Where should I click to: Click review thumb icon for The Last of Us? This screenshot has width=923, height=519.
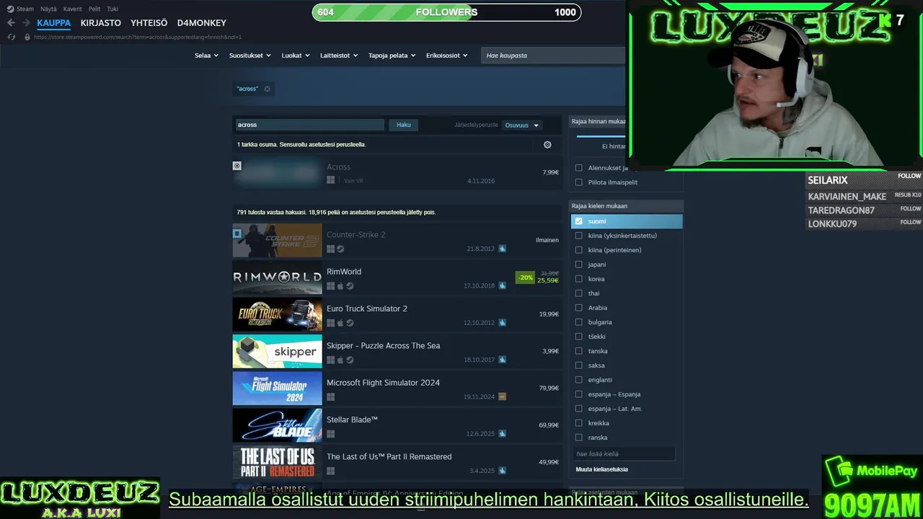(502, 471)
